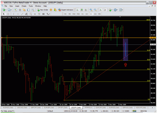Open the Strategy Tester magnifier icon
Viewport: 157px width, 113px height.
coord(33,10)
